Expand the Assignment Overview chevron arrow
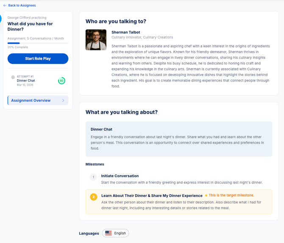 coord(63,101)
